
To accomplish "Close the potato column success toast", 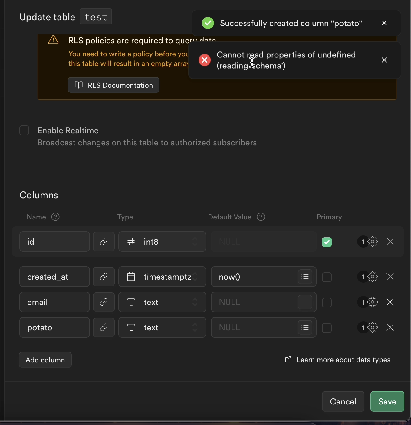I will click(x=384, y=23).
